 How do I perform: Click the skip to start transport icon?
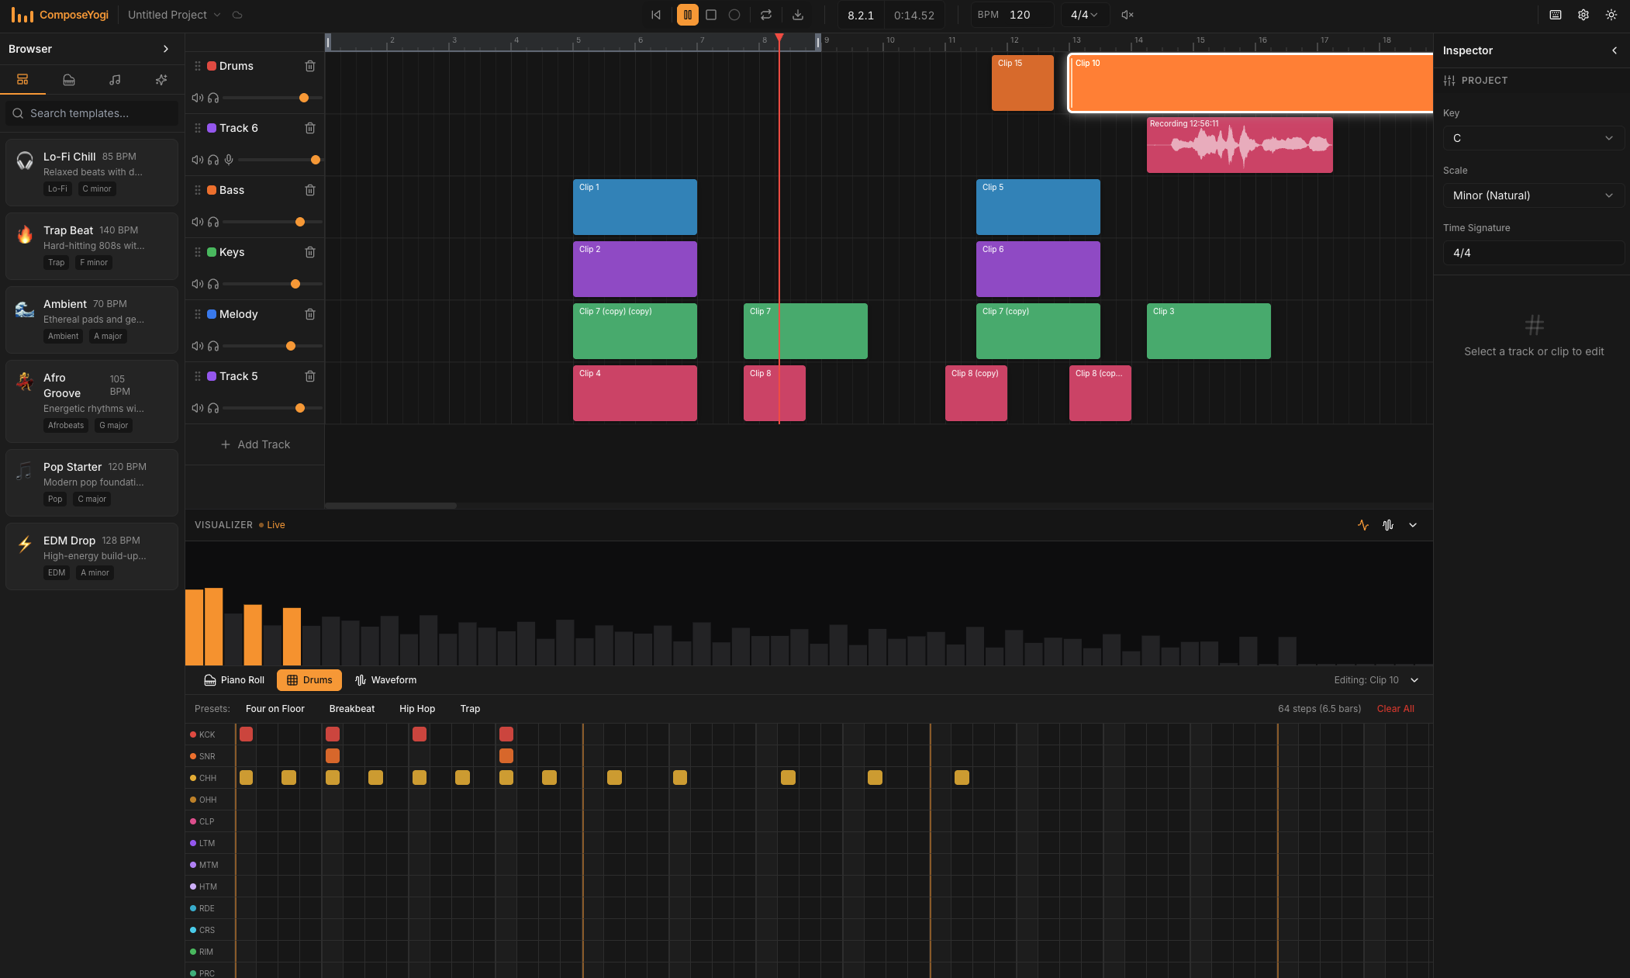point(656,15)
